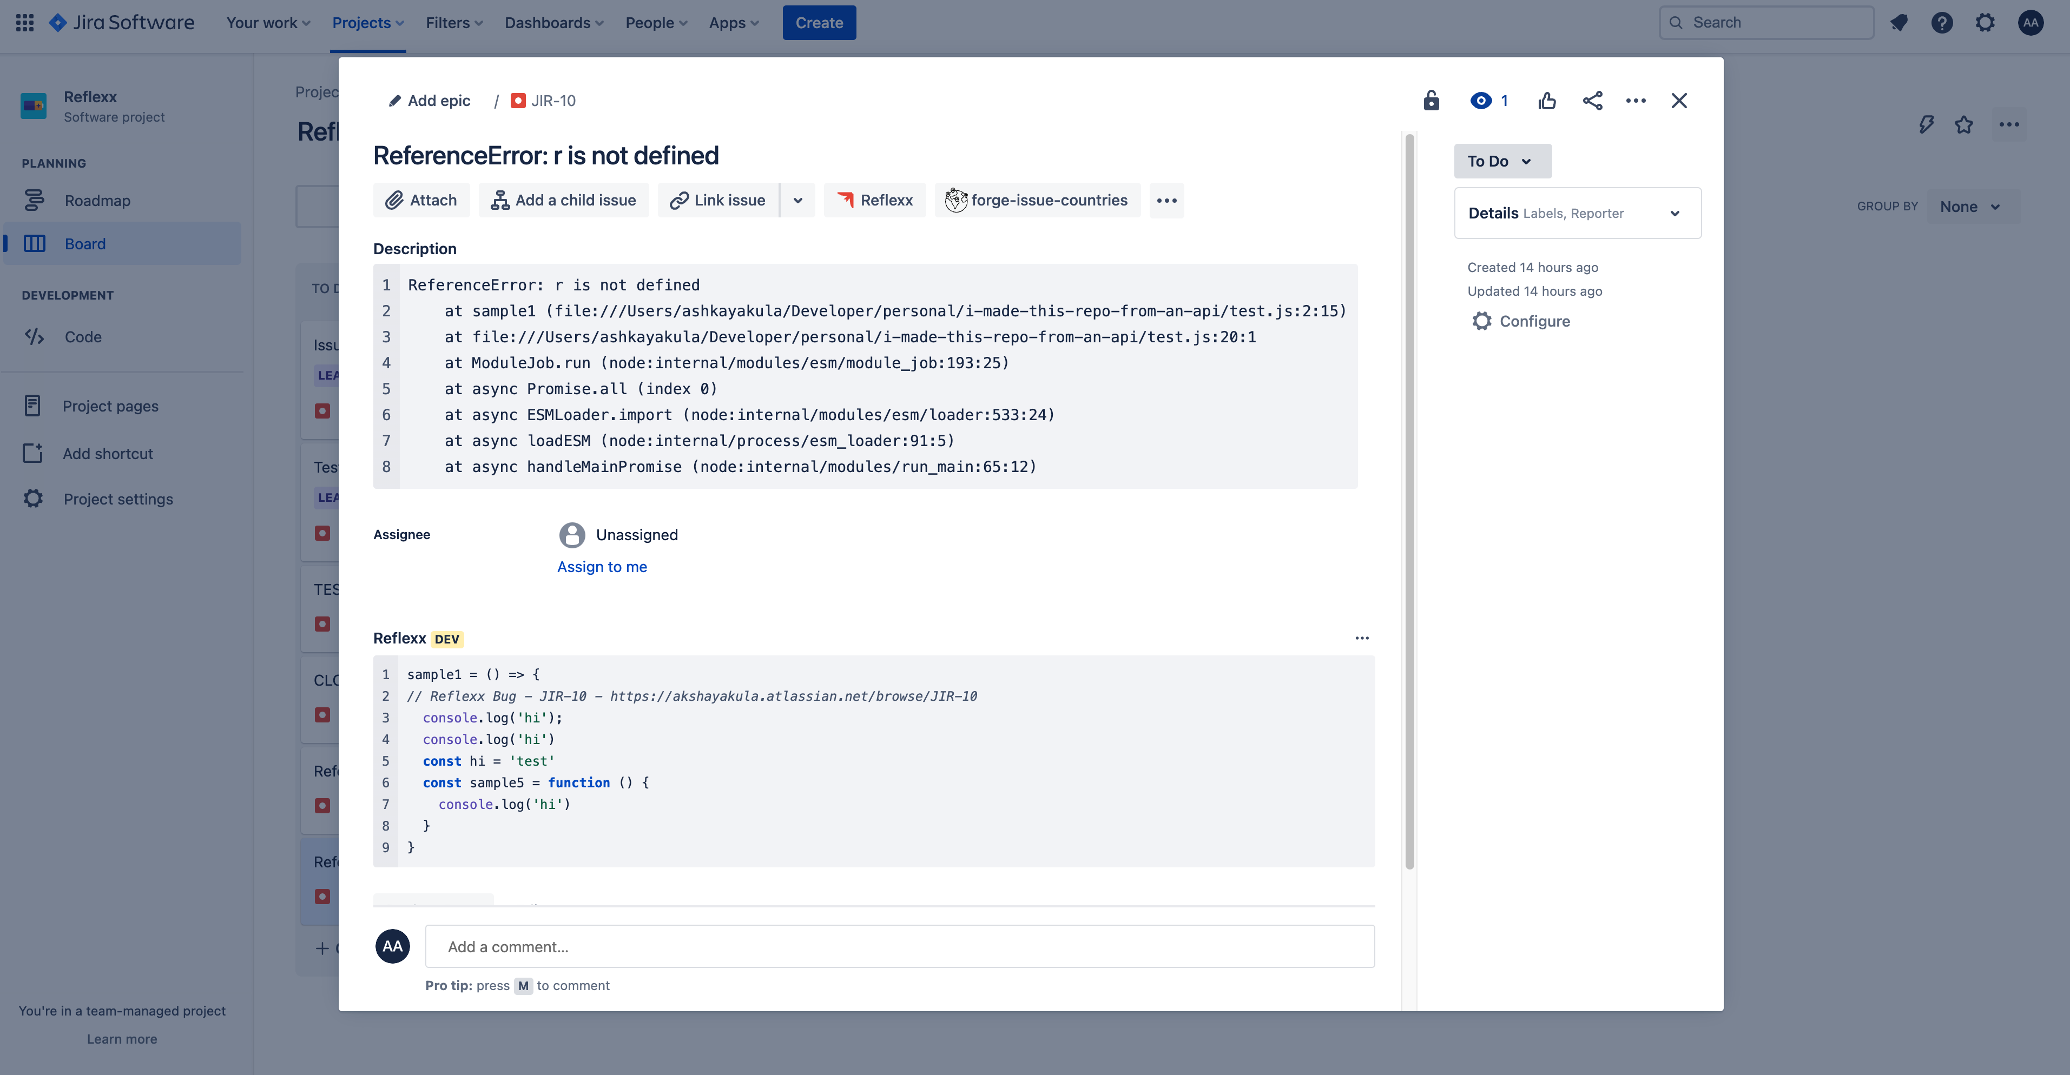This screenshot has width=2070, height=1075.
Task: Click the Reflexx project avatar
Action: point(34,106)
